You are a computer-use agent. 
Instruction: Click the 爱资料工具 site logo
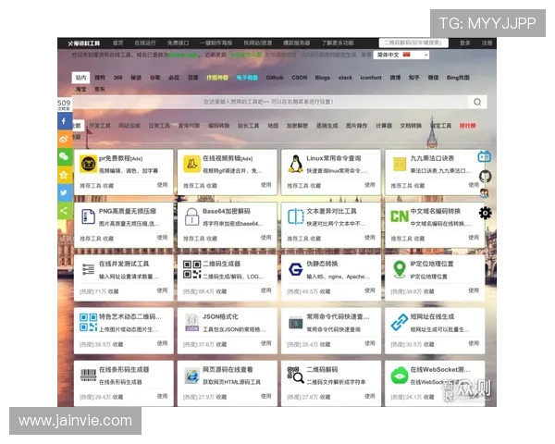click(x=84, y=43)
